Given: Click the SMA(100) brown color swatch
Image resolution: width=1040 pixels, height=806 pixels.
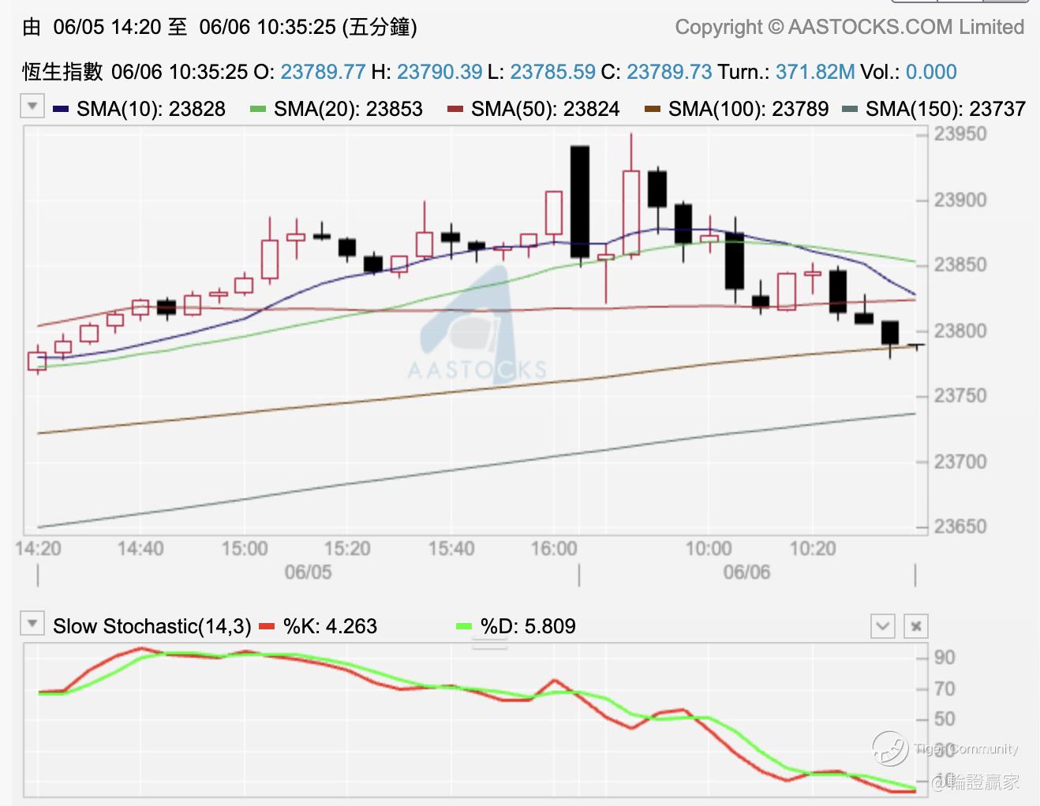Looking at the screenshot, I should (x=653, y=109).
